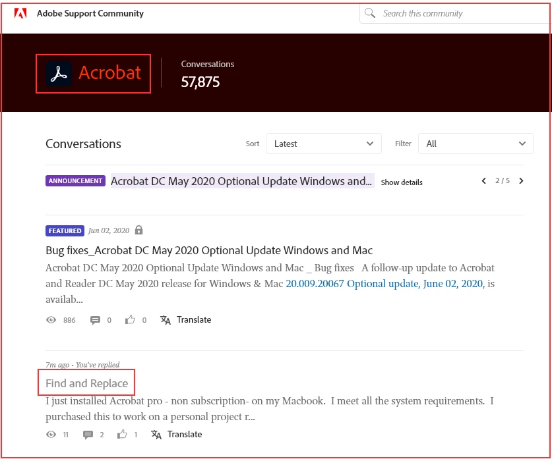Click the Conversations section heading
This screenshot has height=461, width=552.
pos(83,144)
